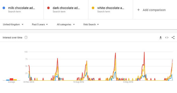Expand the Past 5 years time range
The image size is (177, 93).
point(40,25)
